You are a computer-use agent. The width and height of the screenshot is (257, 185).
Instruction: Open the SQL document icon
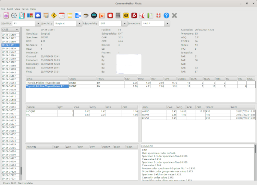tap(78, 15)
